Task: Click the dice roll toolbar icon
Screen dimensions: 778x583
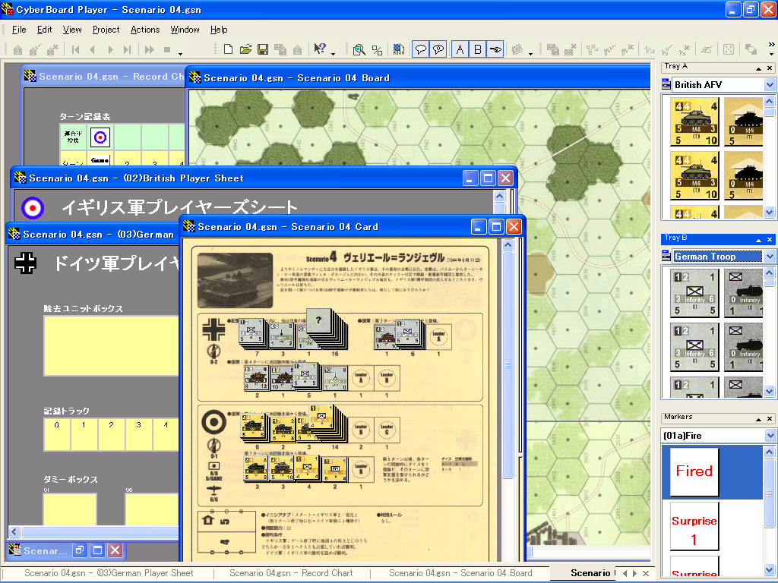Action: pos(729,49)
